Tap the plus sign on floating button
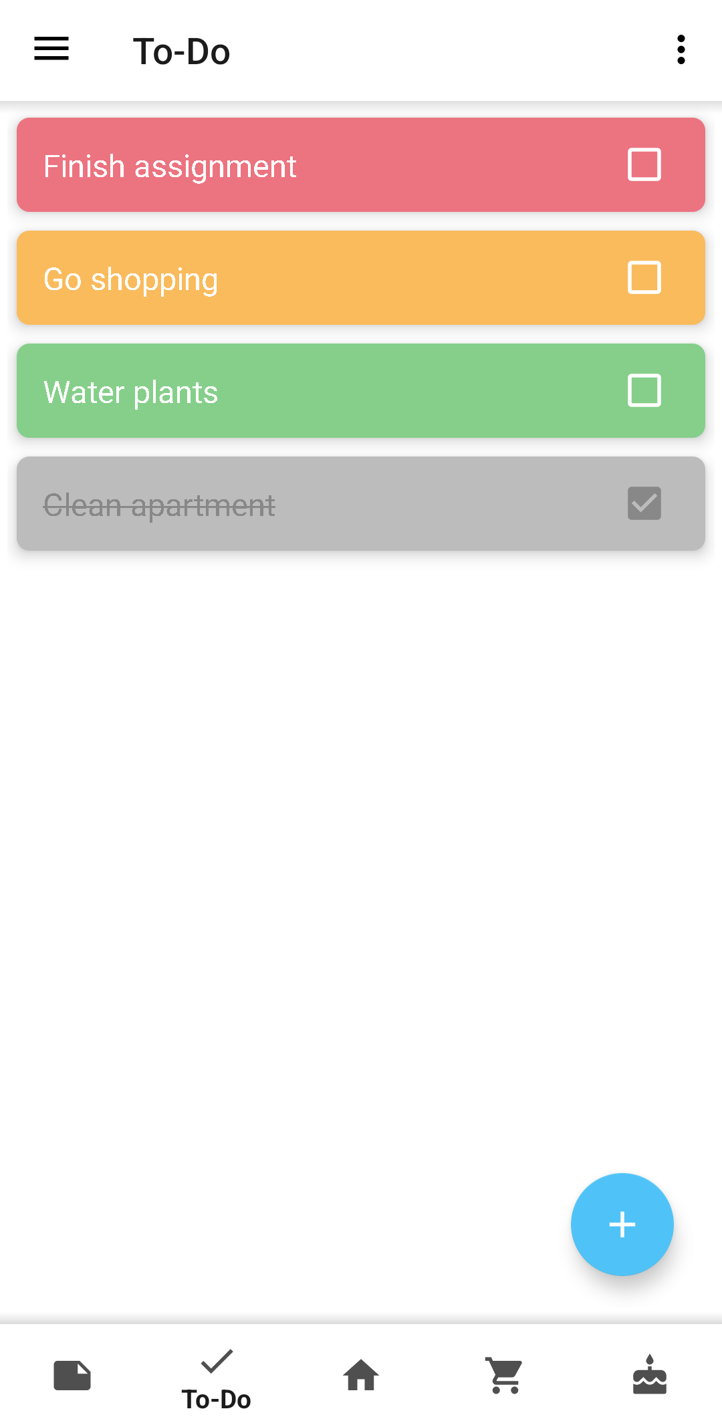722x1427 pixels. point(622,1224)
